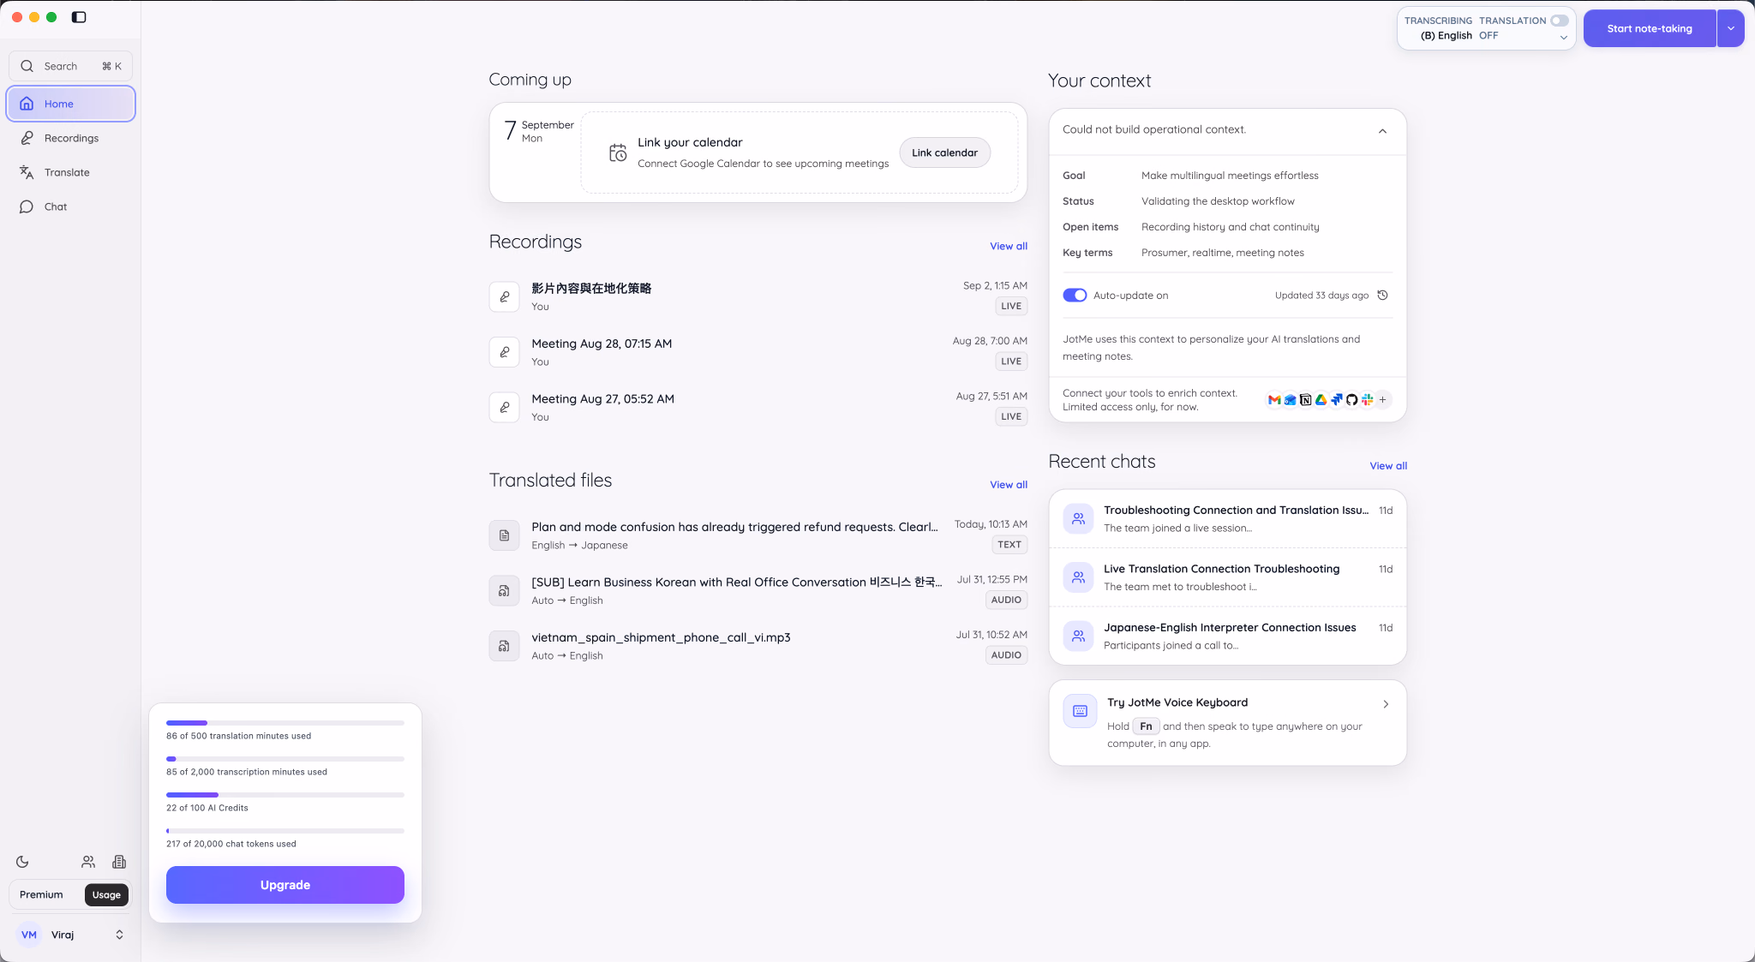Click the Start note-taking button
1755x962 pixels.
coord(1650,28)
